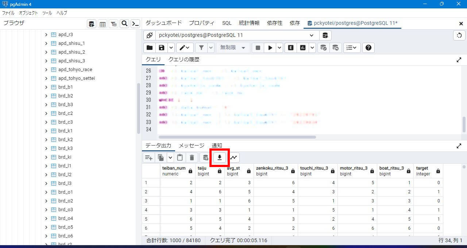Open the database connection selector dropdown

point(311,35)
